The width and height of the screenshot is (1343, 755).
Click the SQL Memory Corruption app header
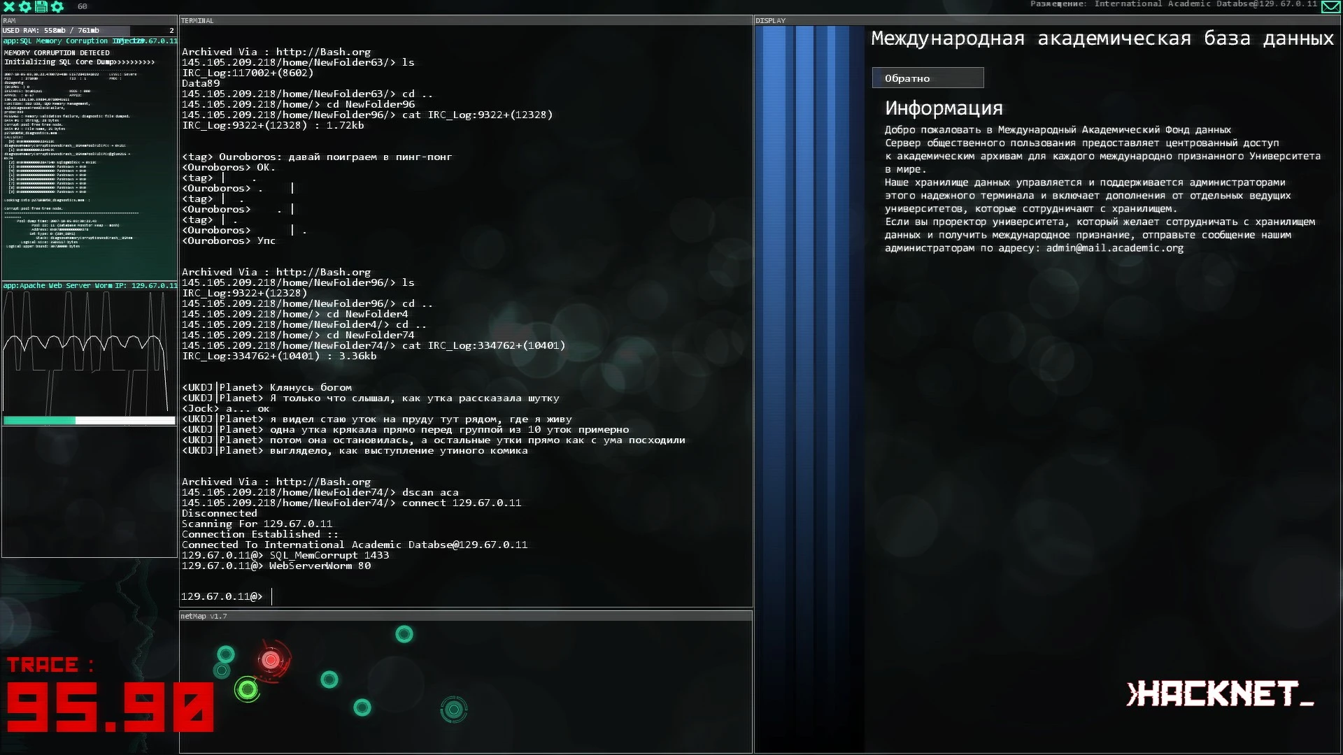(90, 41)
